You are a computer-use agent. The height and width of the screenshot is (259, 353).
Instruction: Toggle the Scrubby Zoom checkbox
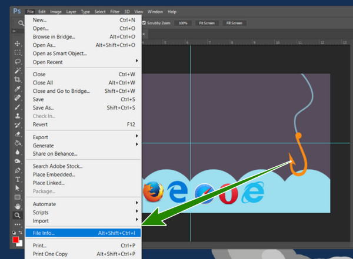pyautogui.click(x=144, y=23)
